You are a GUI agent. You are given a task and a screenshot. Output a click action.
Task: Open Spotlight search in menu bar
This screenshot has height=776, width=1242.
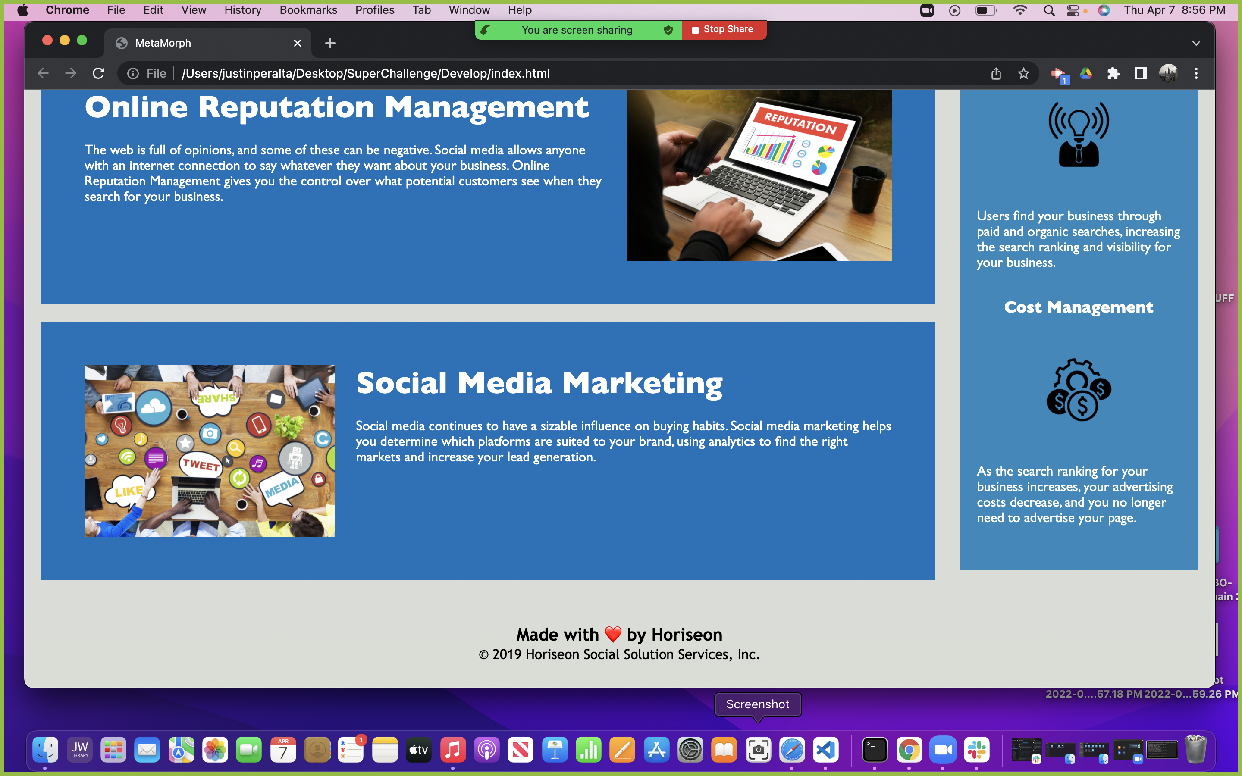click(1049, 10)
